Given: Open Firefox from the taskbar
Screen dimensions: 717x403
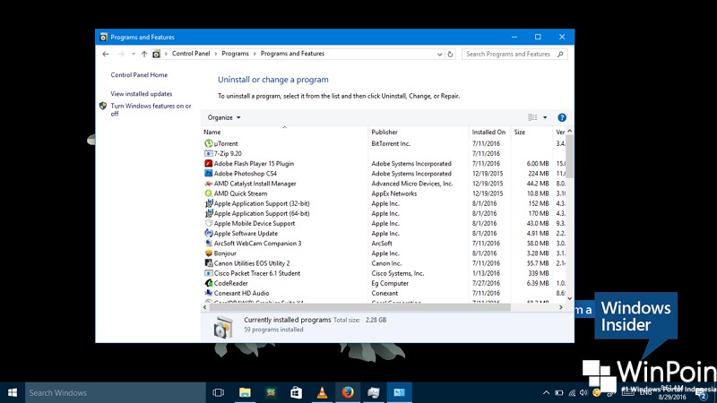Looking at the screenshot, I should [x=348, y=392].
